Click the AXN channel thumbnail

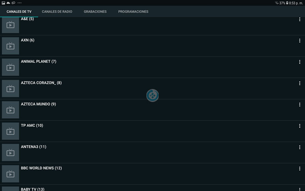click(10, 46)
